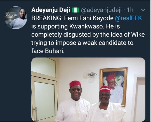The width and height of the screenshot is (151, 122).
Task: Click the man in the striped red cap
Action: [105, 104]
